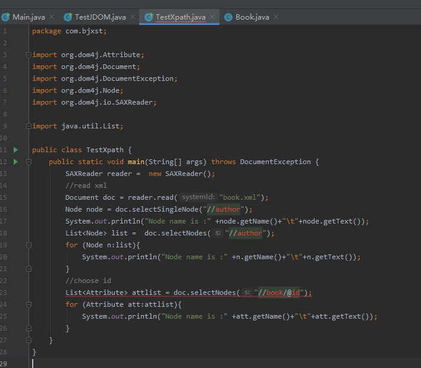Click the TestXpath.java class file icon
Screen dimensions: 421x368
[x=149, y=17]
